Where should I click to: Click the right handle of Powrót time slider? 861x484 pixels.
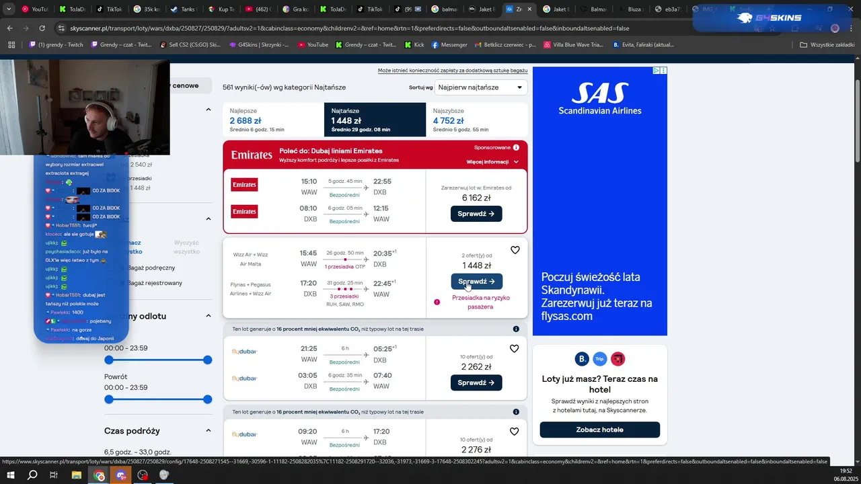click(208, 399)
